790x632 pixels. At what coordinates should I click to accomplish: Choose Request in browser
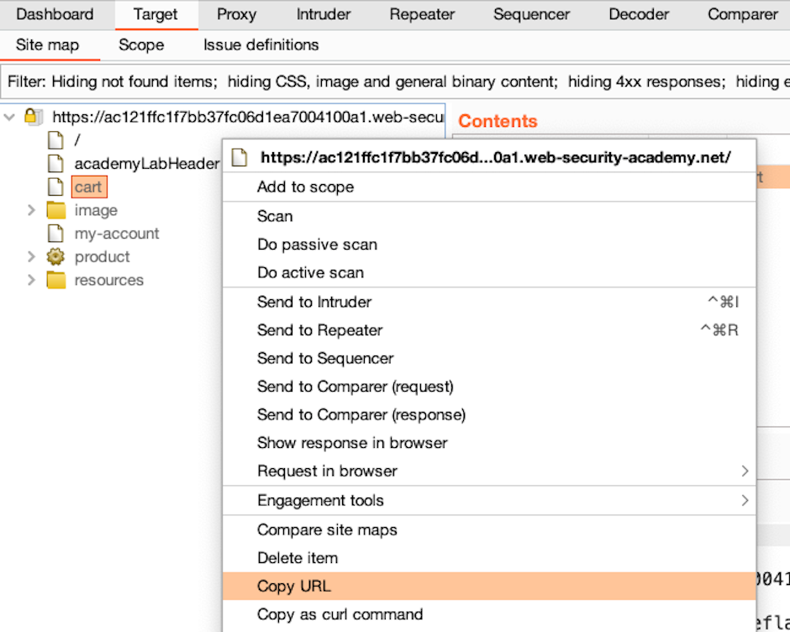489,471
